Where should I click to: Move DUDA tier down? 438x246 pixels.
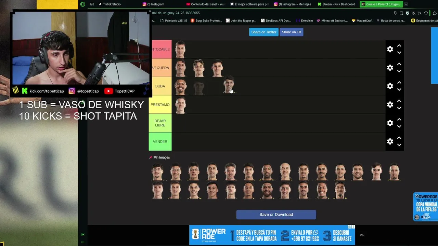pos(399,90)
